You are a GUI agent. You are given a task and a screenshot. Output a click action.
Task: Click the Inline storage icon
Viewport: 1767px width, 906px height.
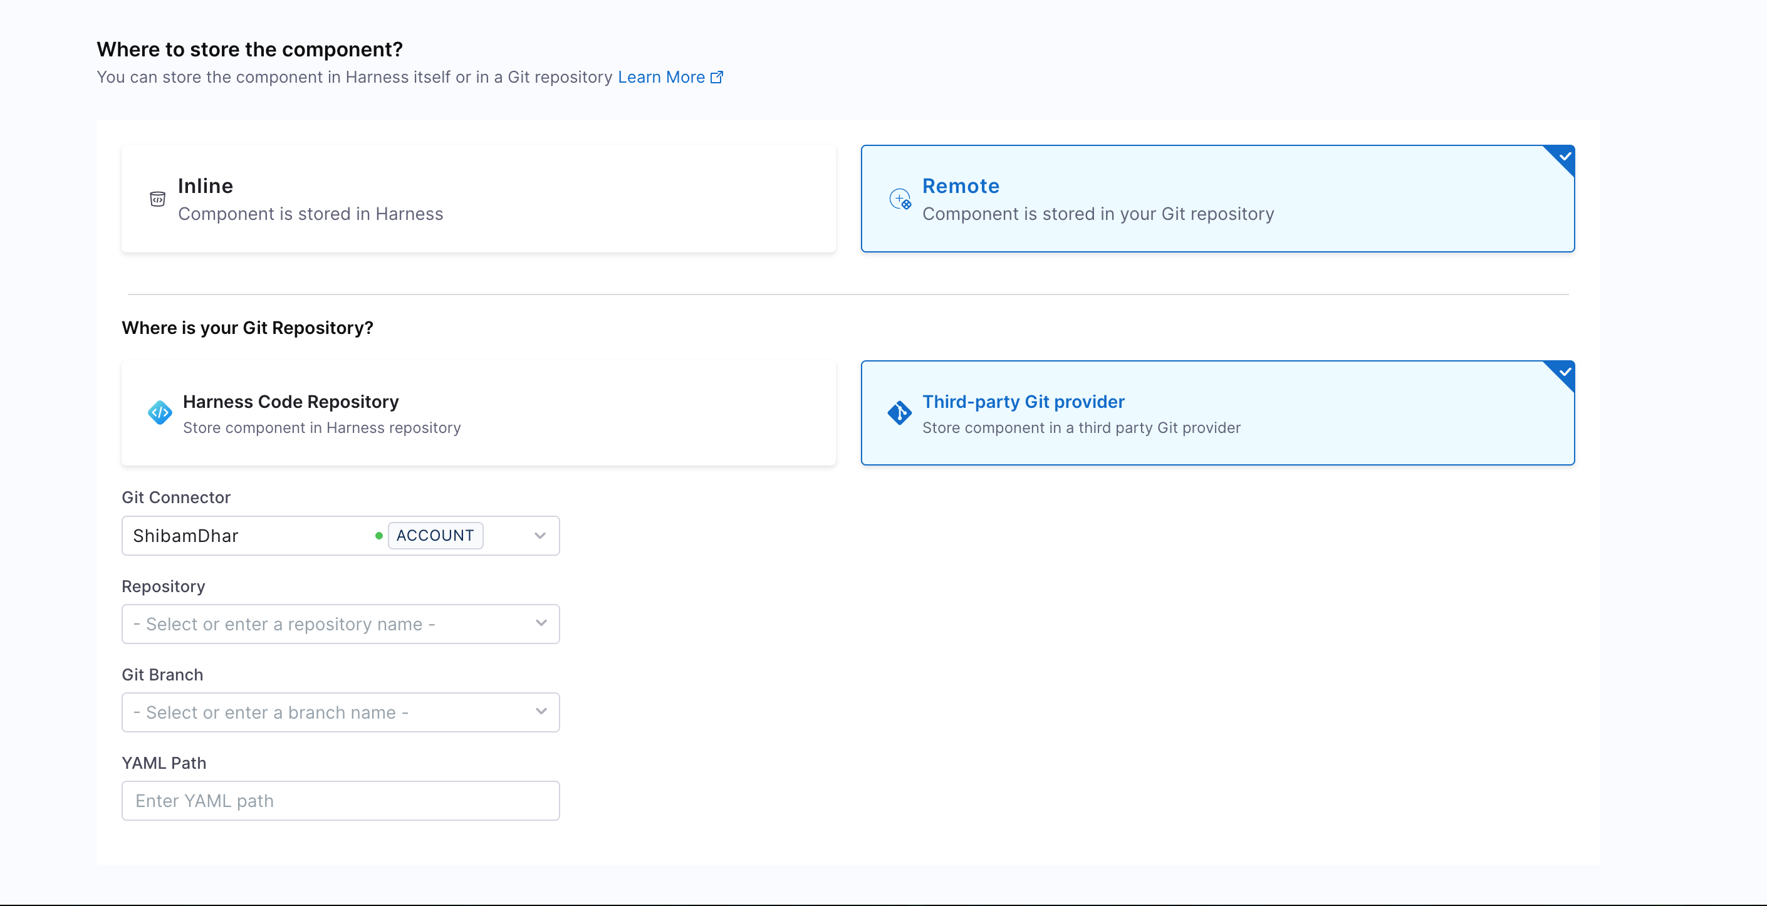pos(157,199)
